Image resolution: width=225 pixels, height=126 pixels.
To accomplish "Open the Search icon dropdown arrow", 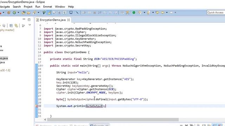I will click(x=38, y=13).
